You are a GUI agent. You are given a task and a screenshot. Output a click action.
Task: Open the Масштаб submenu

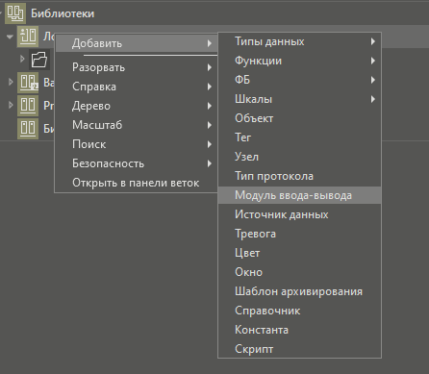click(137, 125)
